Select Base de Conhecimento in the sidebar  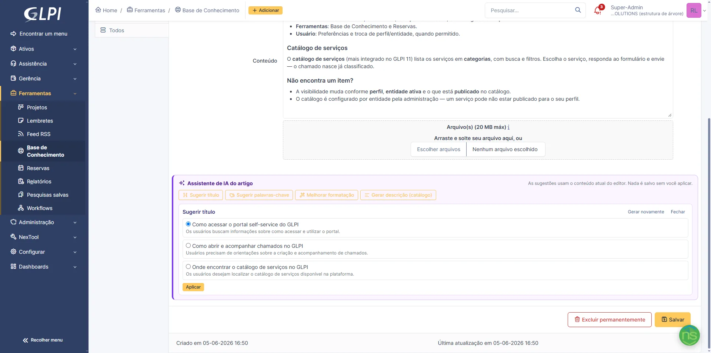point(43,151)
